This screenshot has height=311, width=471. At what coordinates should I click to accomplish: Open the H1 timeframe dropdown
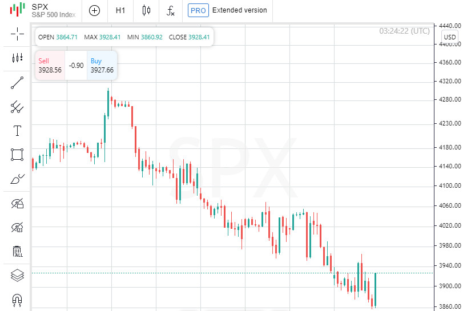120,10
